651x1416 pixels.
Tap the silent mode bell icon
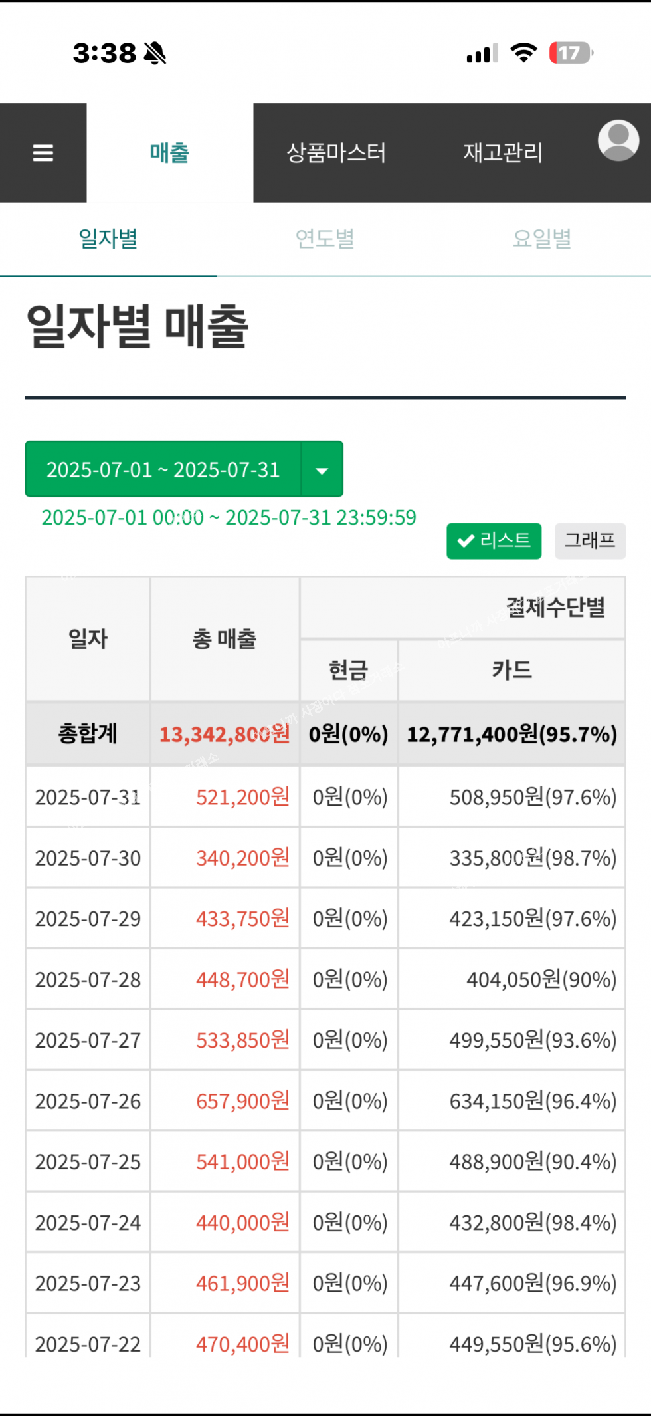pyautogui.click(x=155, y=53)
